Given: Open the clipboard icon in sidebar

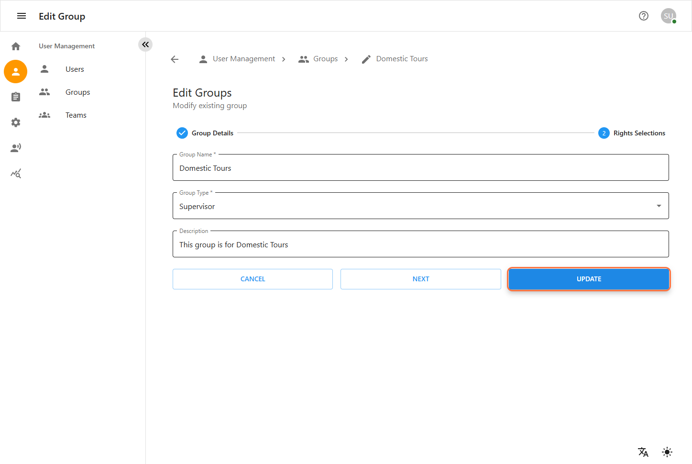Looking at the screenshot, I should pos(16,97).
